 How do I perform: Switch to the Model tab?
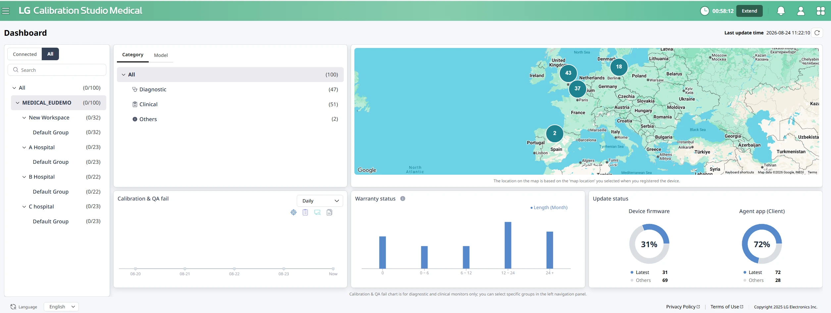click(x=161, y=55)
